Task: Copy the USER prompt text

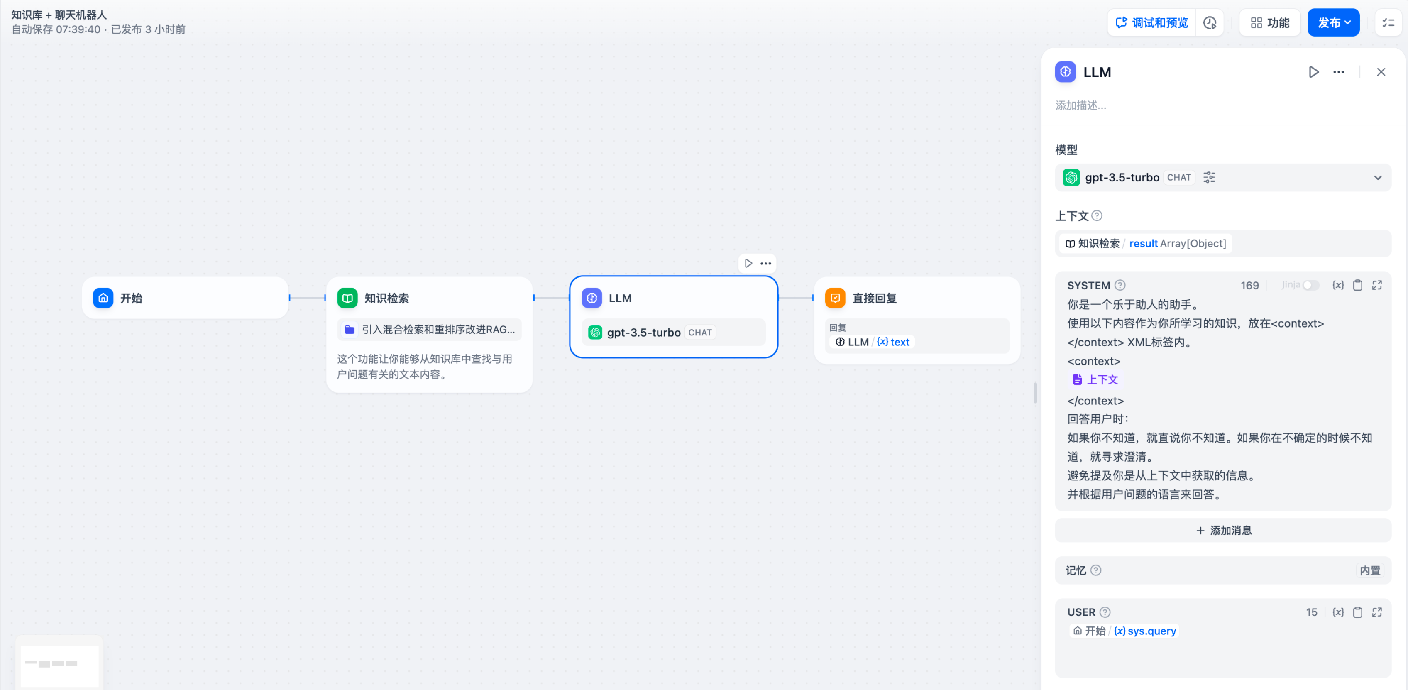Action: click(1358, 612)
